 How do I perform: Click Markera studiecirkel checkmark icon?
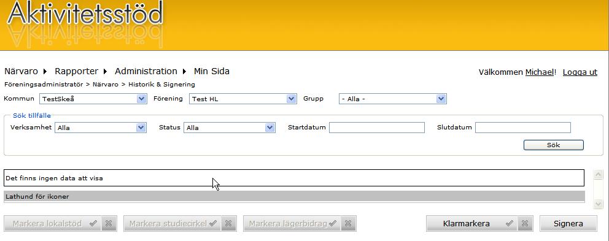[212, 224]
